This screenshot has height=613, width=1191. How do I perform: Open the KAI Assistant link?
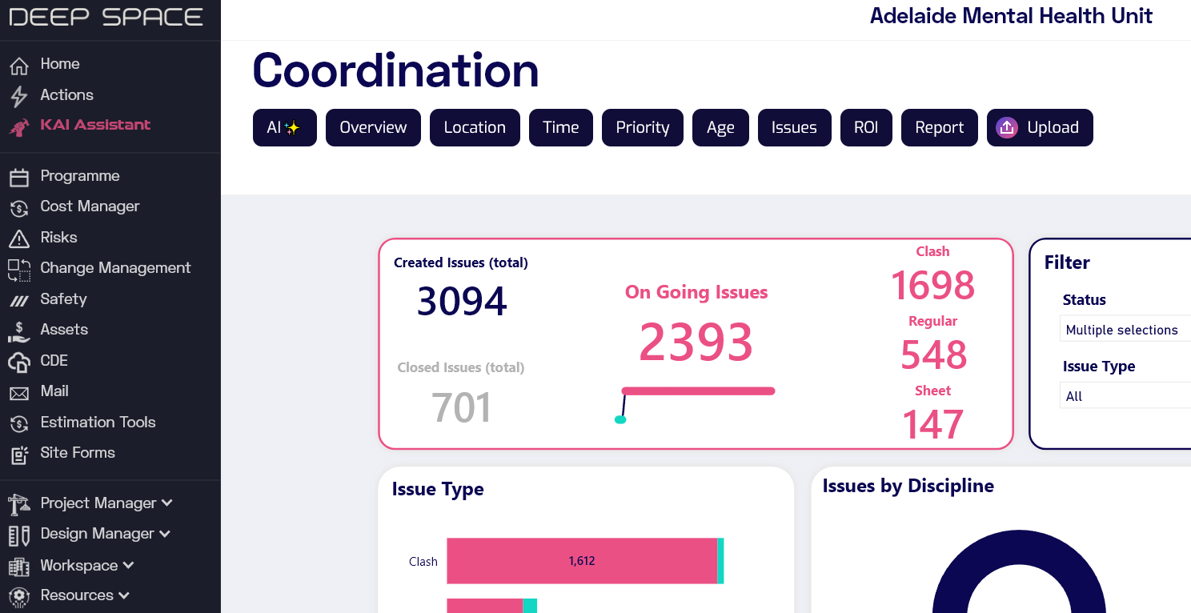pyautogui.click(x=95, y=125)
